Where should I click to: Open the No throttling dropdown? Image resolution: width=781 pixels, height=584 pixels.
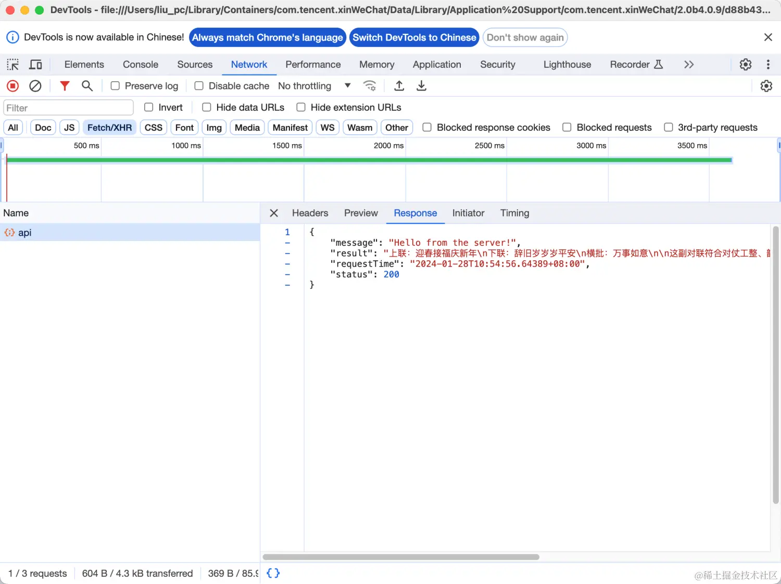coord(314,86)
